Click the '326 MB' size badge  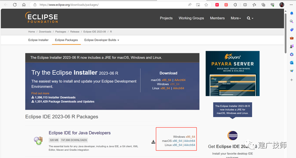pos(54,140)
